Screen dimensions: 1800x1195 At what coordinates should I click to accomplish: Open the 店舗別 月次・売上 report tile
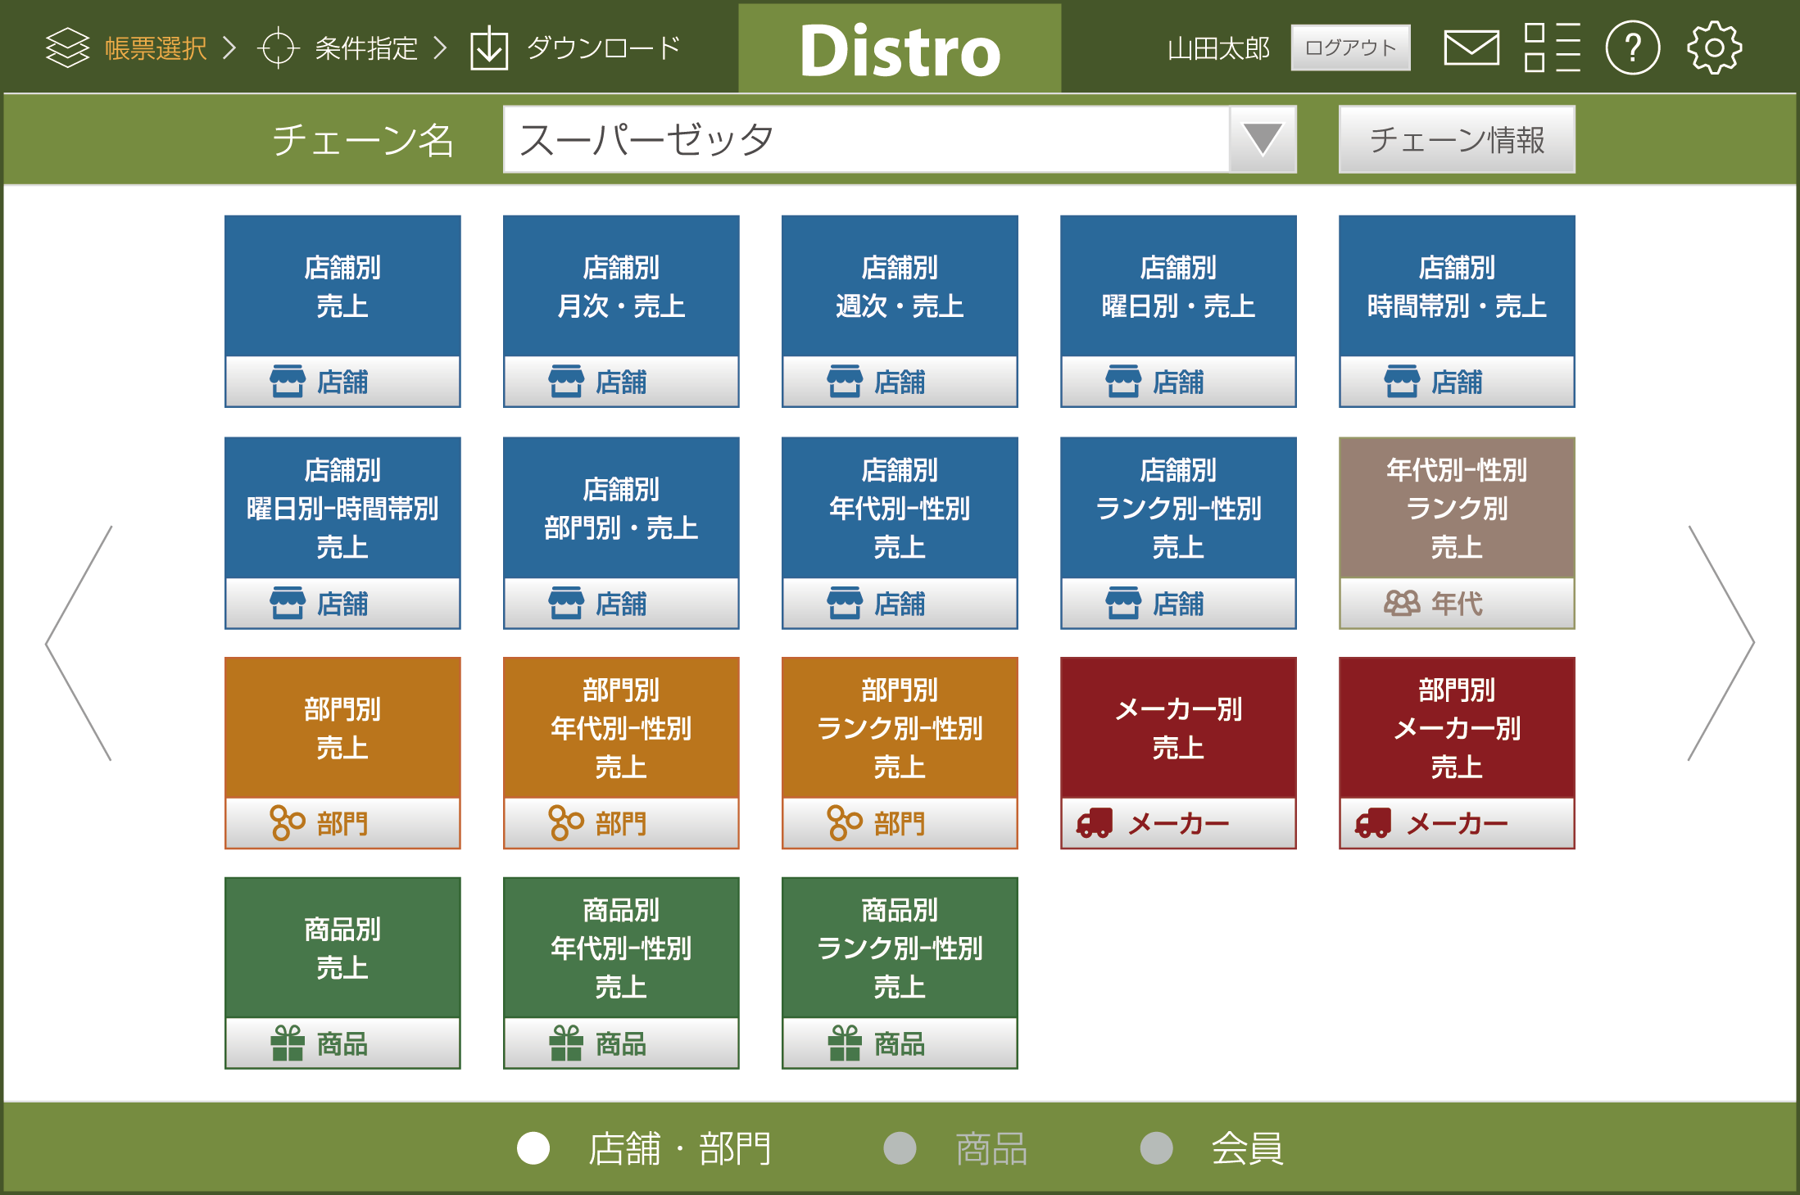[x=621, y=311]
